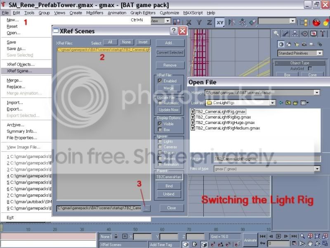Open the red Material Editor sphere
Image resolution: width=330 pixels, height=248 pixels.
tap(316, 22)
